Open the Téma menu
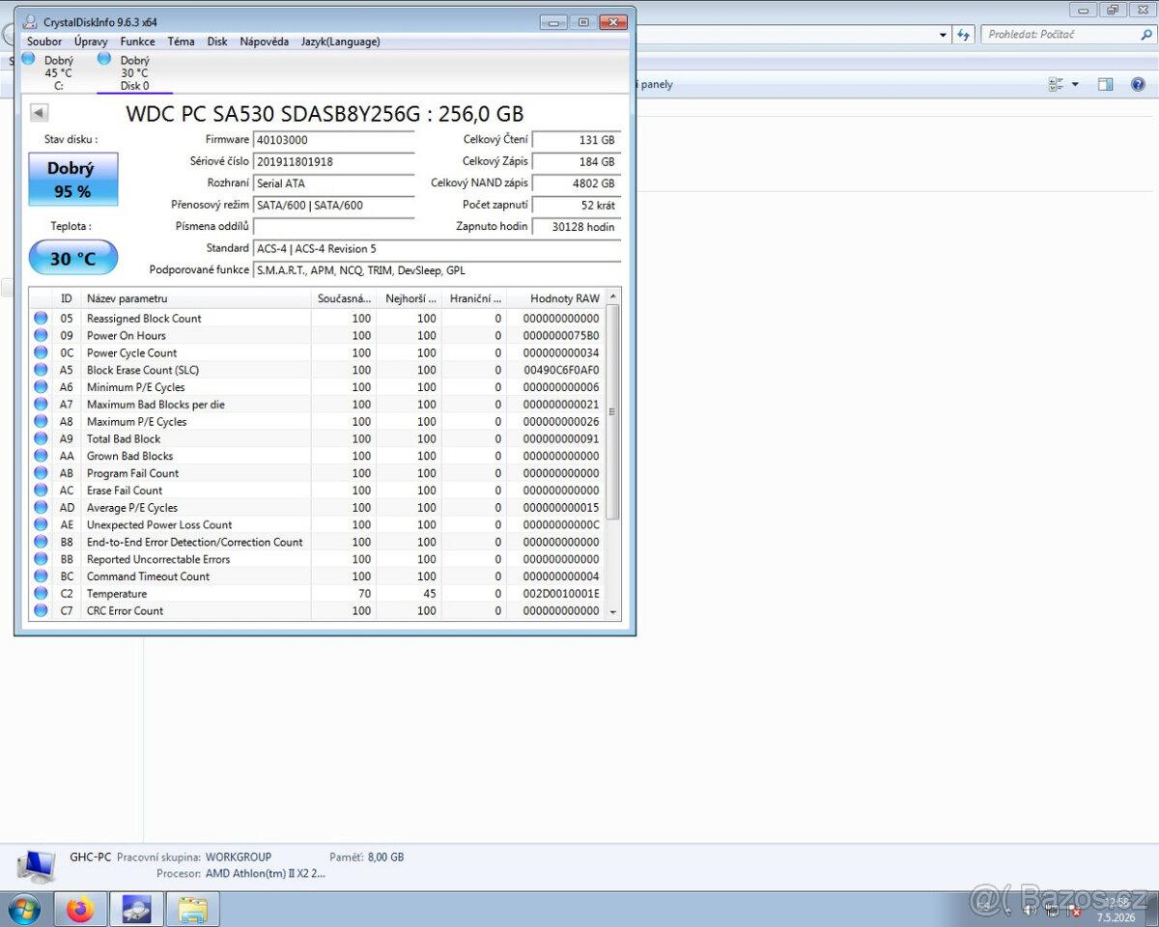The image size is (1159, 927). (x=181, y=42)
